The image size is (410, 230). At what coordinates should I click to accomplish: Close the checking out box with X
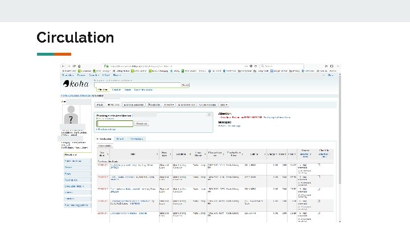[209, 115]
